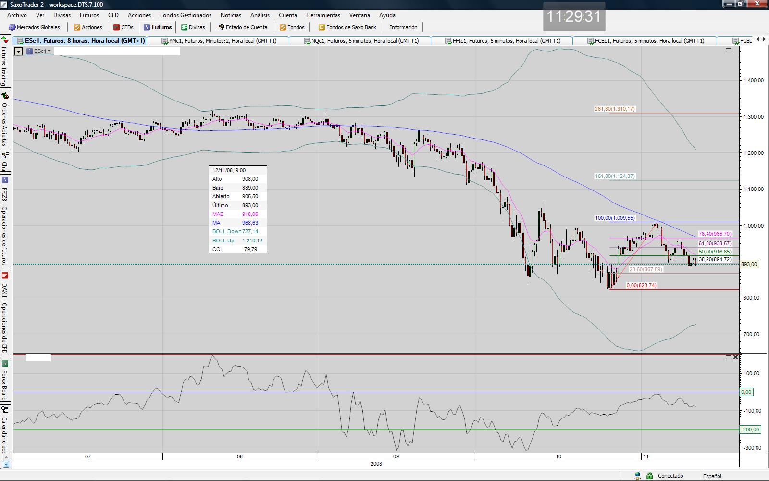Click the Información toolbar button

click(x=403, y=27)
